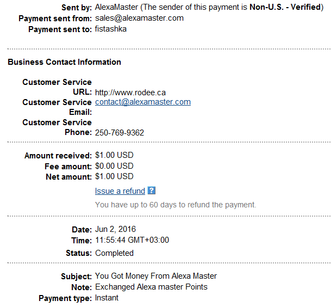Click the Fee amount $0.00 USD value

click(x=114, y=166)
